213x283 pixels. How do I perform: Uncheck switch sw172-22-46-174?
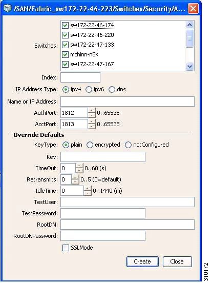(x=65, y=25)
